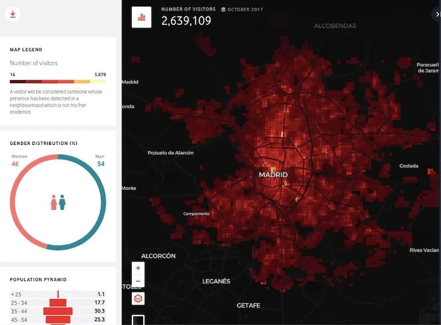
Task: Click the zoom out minus icon on map
Action: point(137,282)
